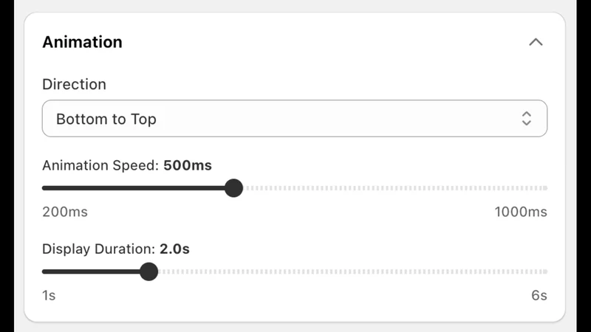Click the Display Duration label text
Screen dimensions: 591x332
click(99, 249)
